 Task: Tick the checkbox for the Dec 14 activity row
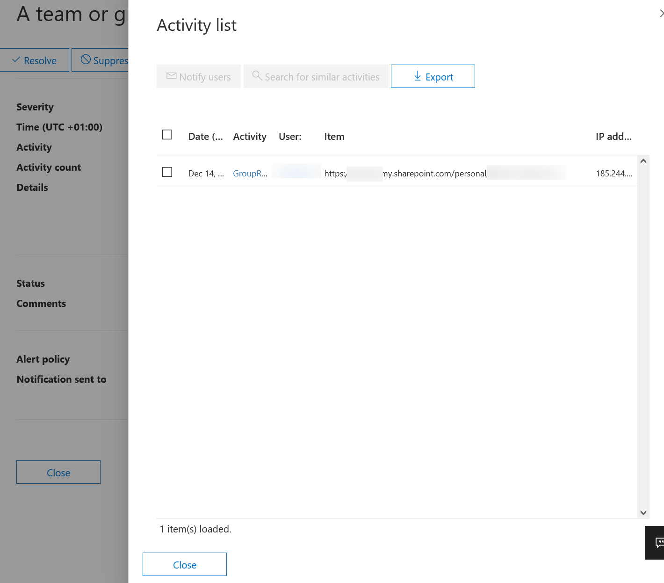167,172
